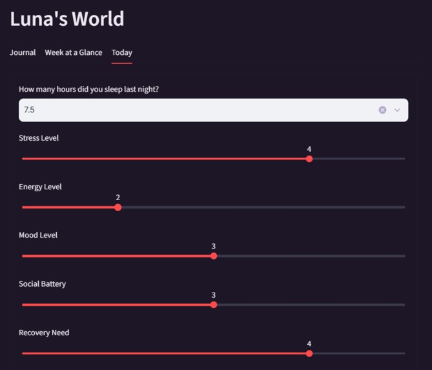Click the Recovery Need label

click(44, 333)
